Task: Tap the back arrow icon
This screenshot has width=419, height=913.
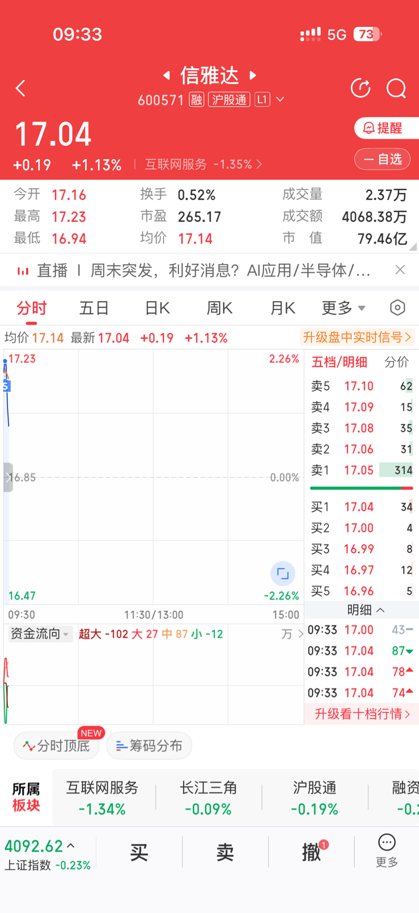Action: click(x=21, y=88)
